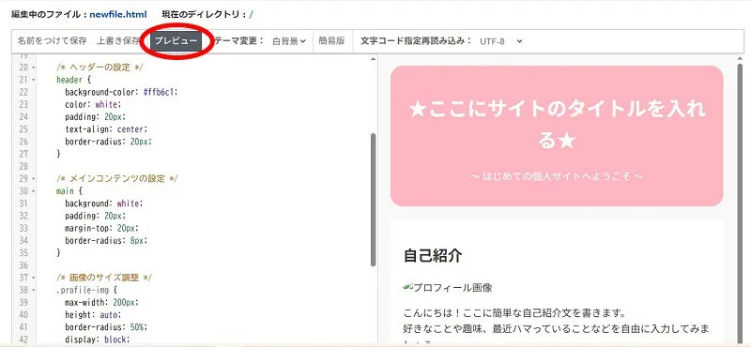Viewport: 751px width, 347px height.
Task: Click the height: auto code line
Action: [x=93, y=314]
